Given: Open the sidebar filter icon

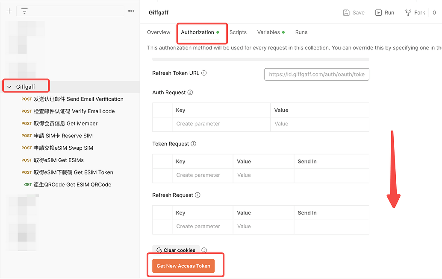Looking at the screenshot, I should (24, 11).
